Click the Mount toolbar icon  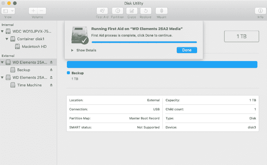coord(161,11)
